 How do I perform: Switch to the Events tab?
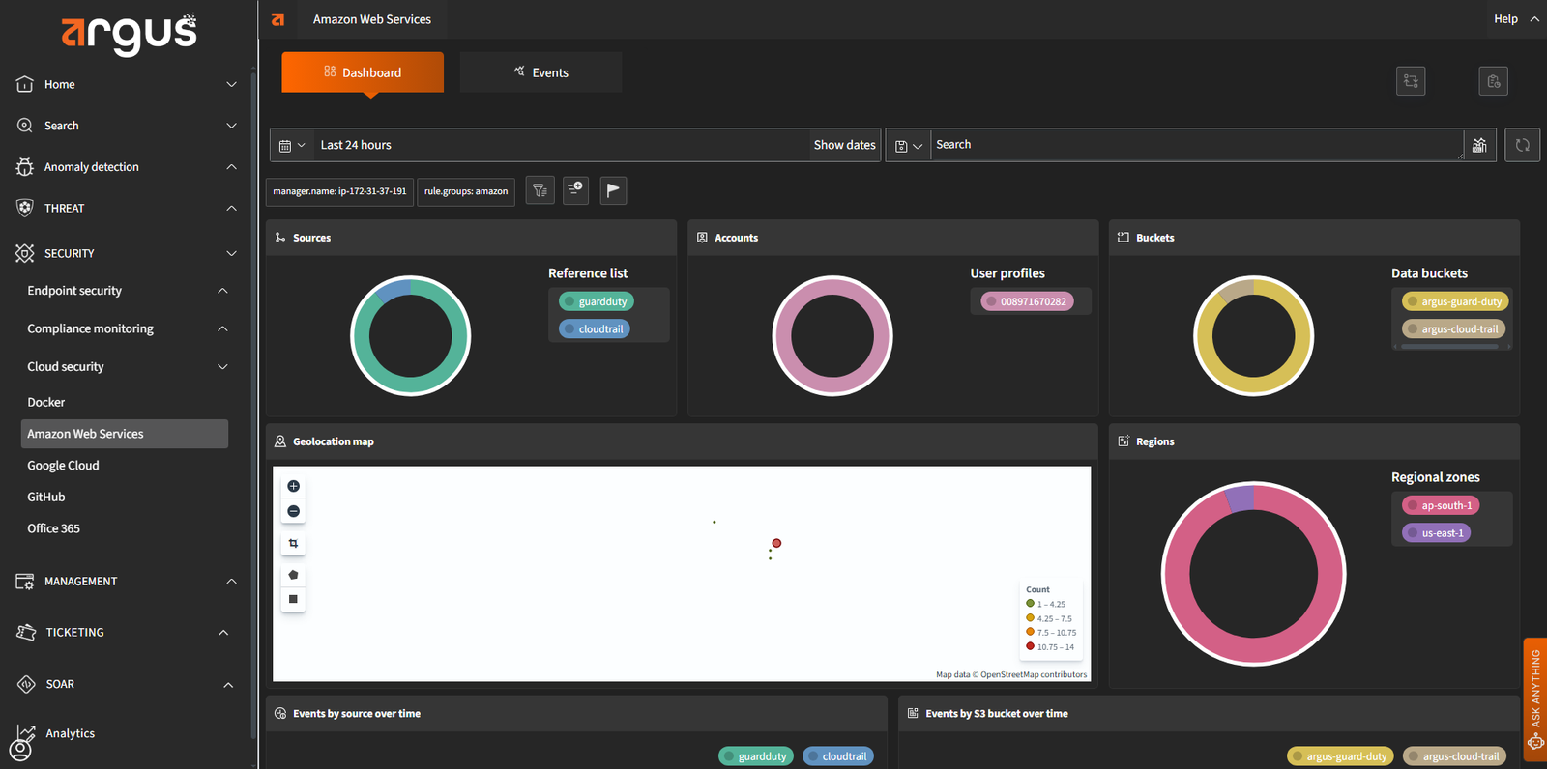(540, 72)
